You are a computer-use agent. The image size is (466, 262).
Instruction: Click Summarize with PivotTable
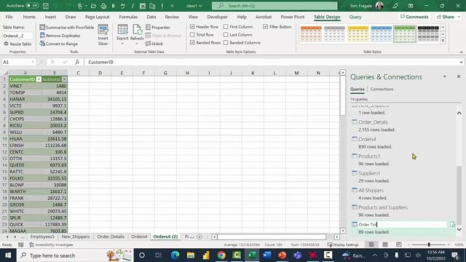(x=67, y=28)
